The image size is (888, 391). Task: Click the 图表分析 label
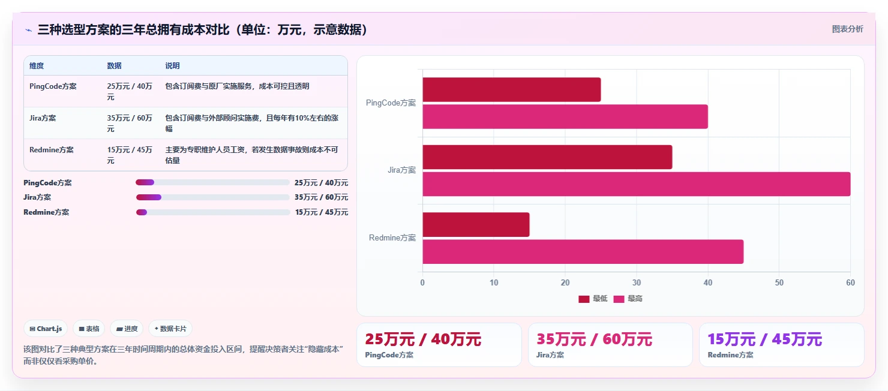(x=847, y=29)
